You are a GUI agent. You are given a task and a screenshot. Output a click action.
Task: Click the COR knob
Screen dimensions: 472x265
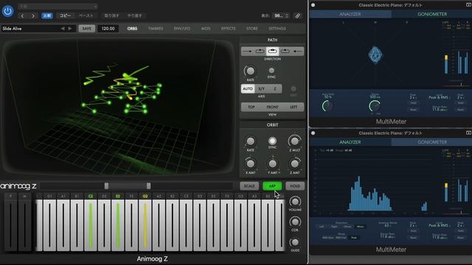pos(295,222)
